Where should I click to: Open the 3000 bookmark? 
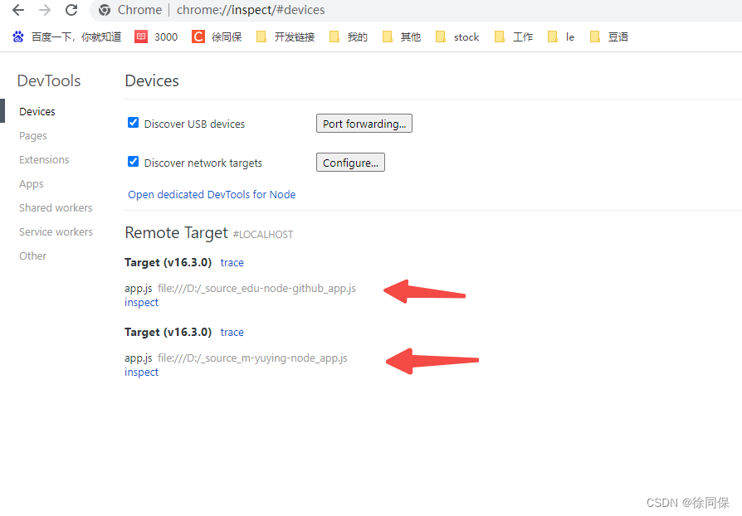click(x=156, y=37)
